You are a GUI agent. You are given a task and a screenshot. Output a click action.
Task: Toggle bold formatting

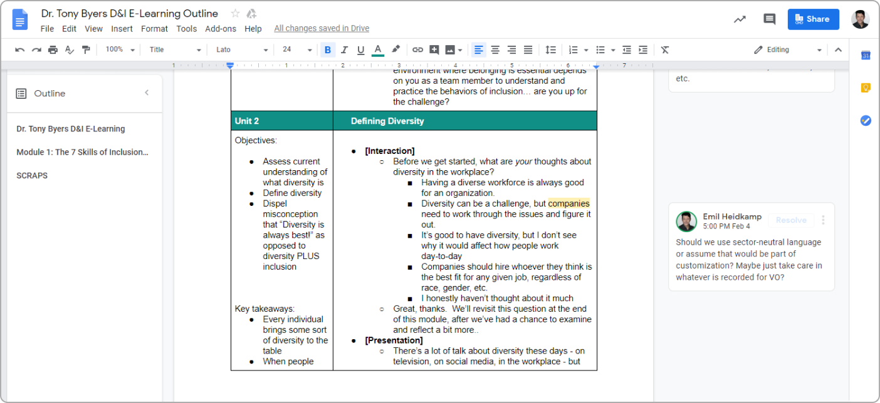tap(328, 50)
